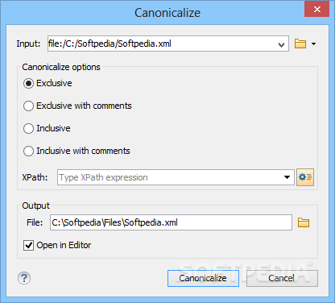
Task: Click the Cancel button
Action: click(282, 278)
